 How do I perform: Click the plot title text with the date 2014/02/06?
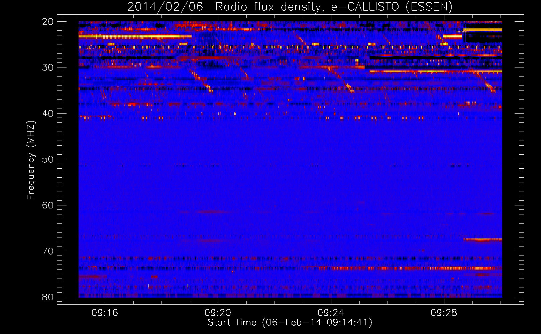[290, 7]
